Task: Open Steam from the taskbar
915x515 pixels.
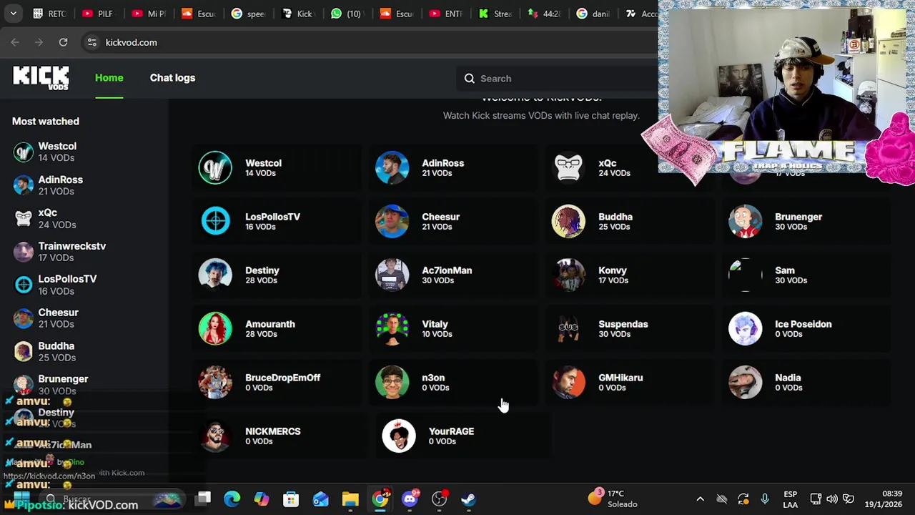Action: (x=468, y=499)
